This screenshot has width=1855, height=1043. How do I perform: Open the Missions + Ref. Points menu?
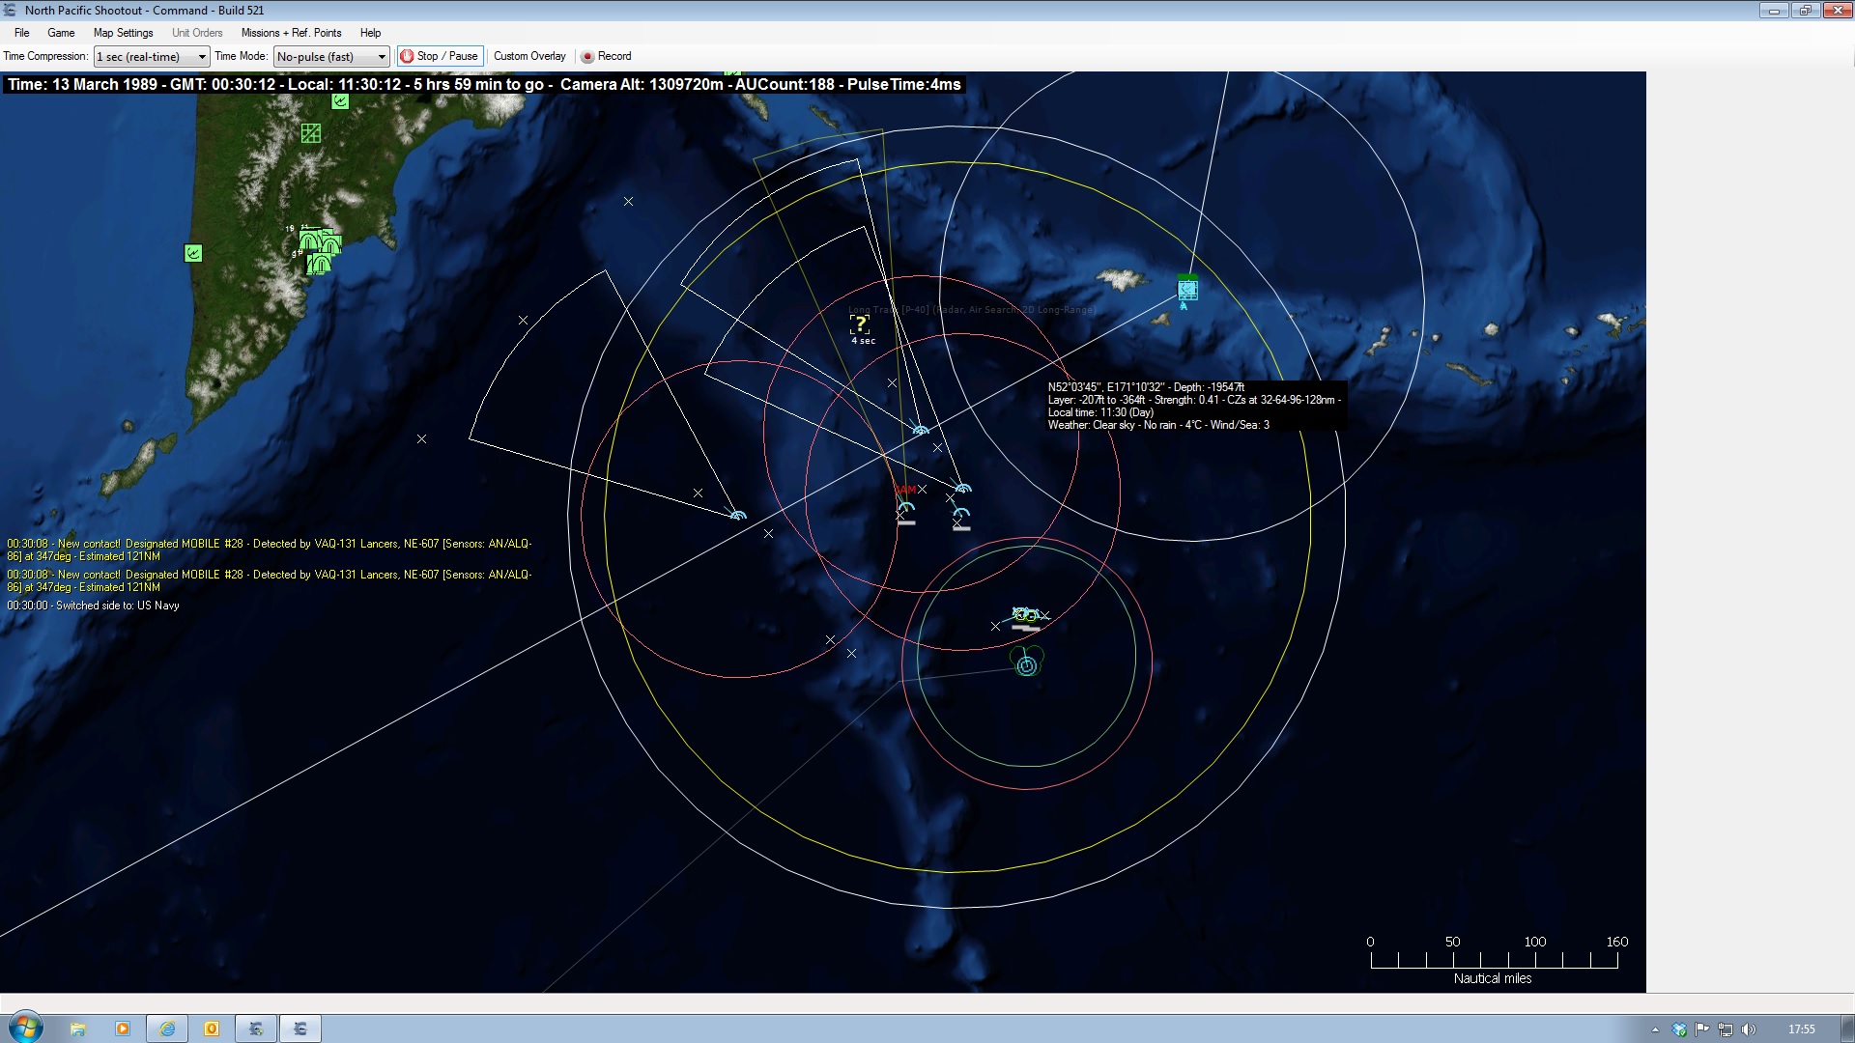point(291,33)
